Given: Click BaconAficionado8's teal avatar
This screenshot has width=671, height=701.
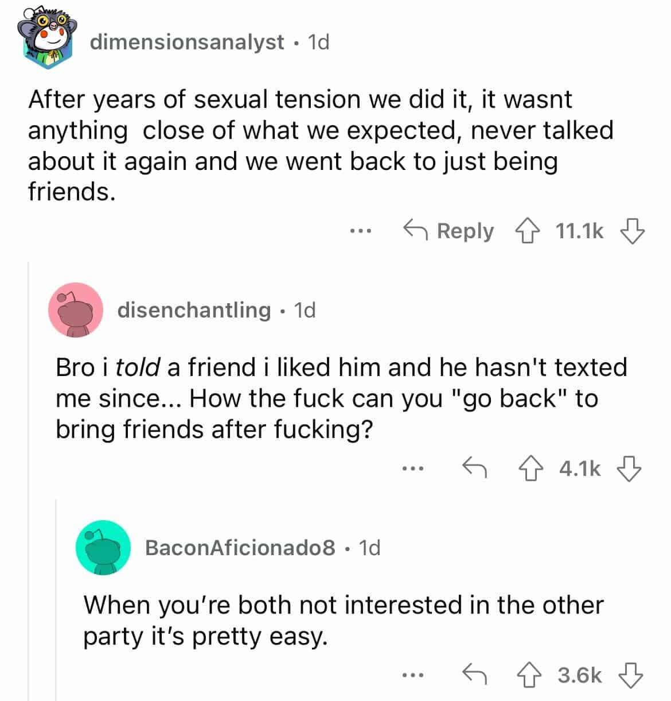Looking at the screenshot, I should [103, 548].
